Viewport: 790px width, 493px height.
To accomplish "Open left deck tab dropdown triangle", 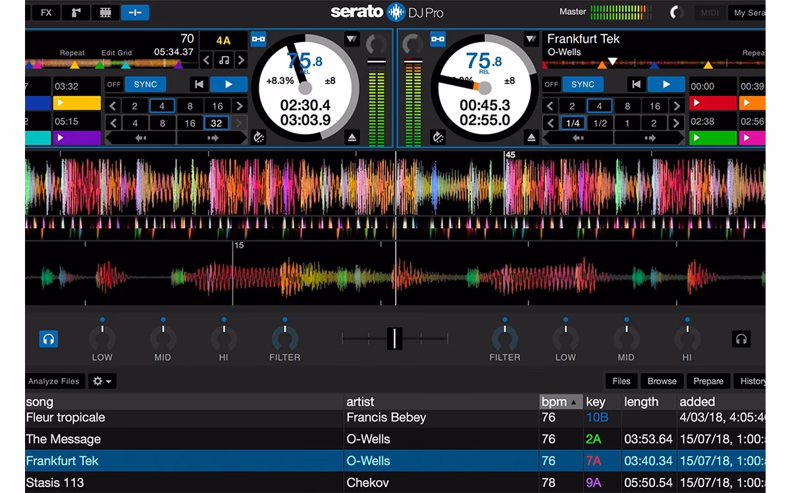I will 352,39.
